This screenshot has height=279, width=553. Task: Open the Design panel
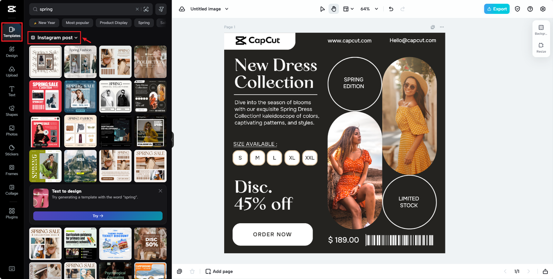click(12, 52)
